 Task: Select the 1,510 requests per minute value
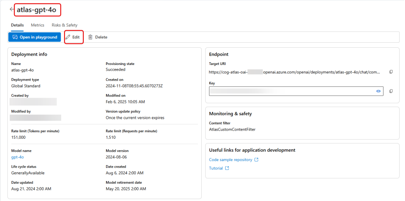pyautogui.click(x=111, y=137)
